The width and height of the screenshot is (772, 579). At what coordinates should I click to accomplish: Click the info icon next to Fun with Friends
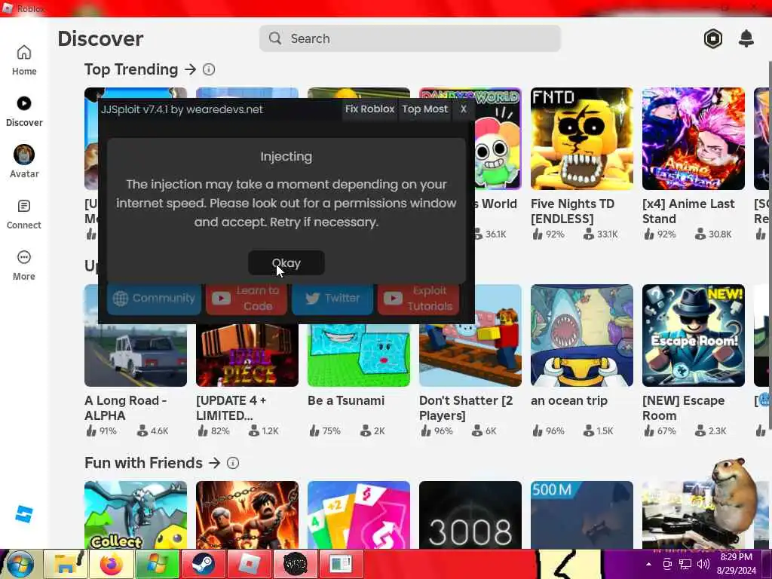233,463
